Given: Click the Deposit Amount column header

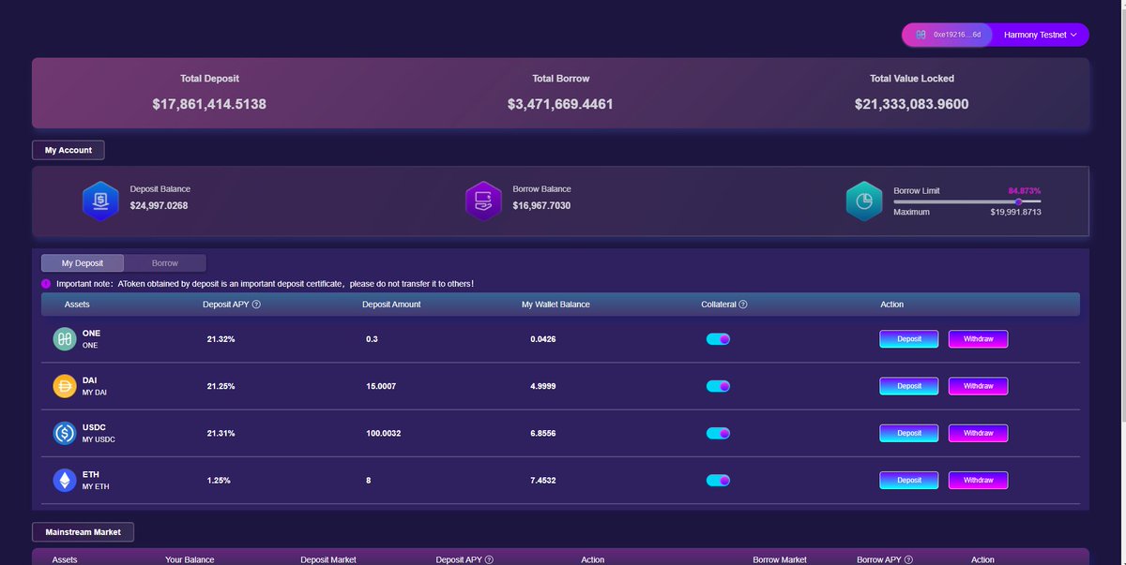Looking at the screenshot, I should (x=391, y=305).
